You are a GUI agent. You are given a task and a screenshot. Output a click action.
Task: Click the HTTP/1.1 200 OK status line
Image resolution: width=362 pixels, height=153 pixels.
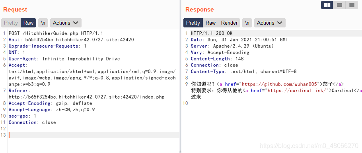(x=212, y=33)
